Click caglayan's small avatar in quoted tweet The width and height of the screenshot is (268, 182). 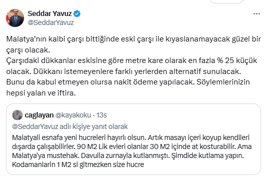click(18, 115)
